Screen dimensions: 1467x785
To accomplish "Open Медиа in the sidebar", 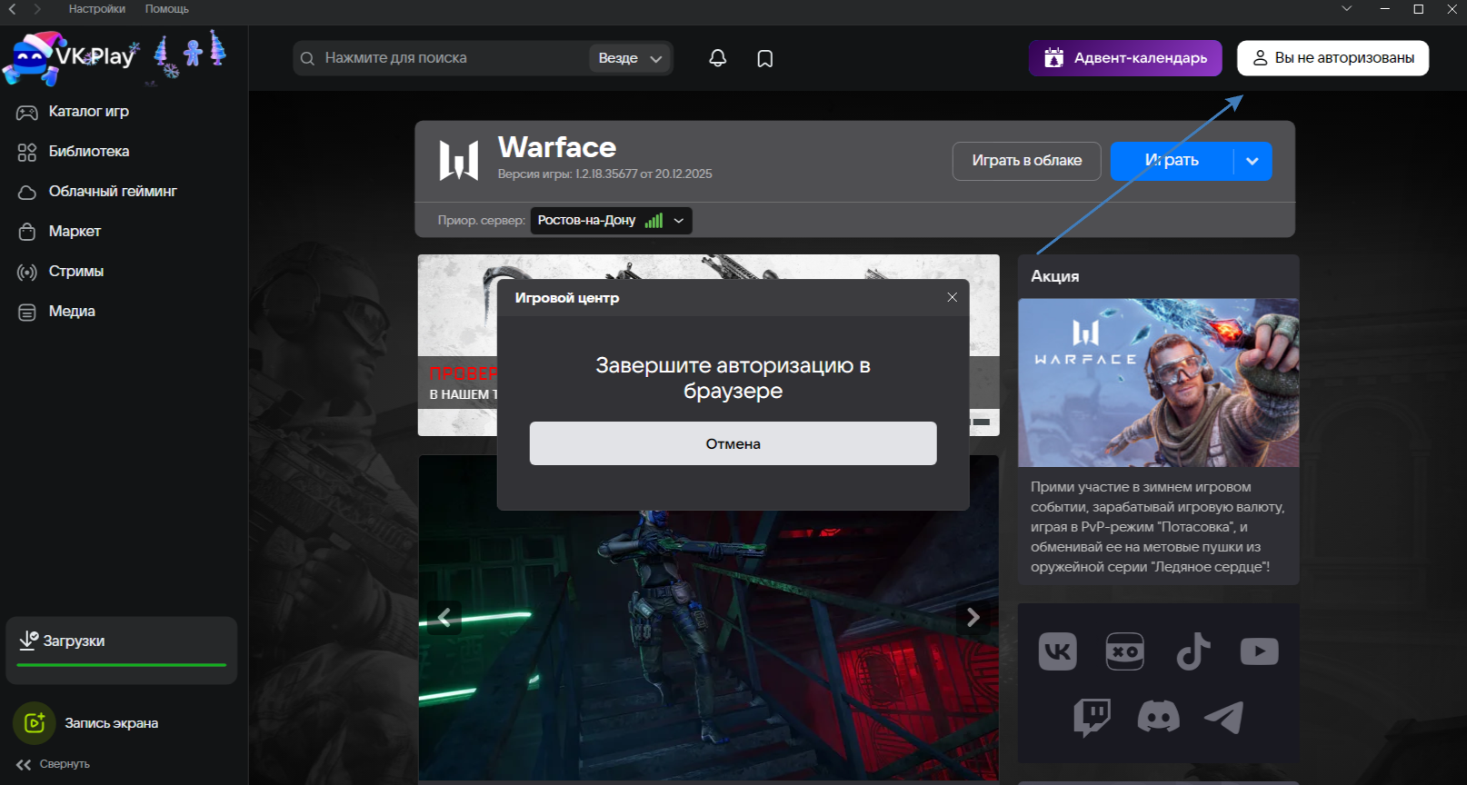I will [x=56, y=312].
